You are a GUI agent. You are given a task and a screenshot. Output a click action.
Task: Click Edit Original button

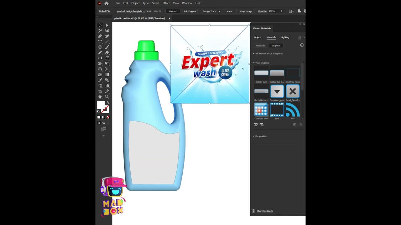[190, 11]
